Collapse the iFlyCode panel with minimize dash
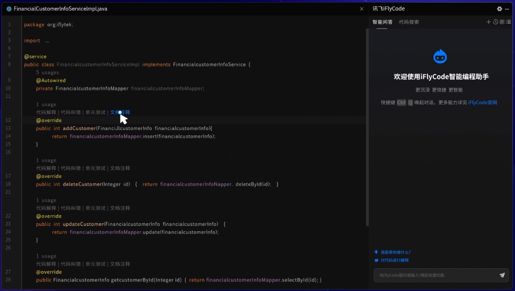Image resolution: width=515 pixels, height=291 pixels. point(507,9)
